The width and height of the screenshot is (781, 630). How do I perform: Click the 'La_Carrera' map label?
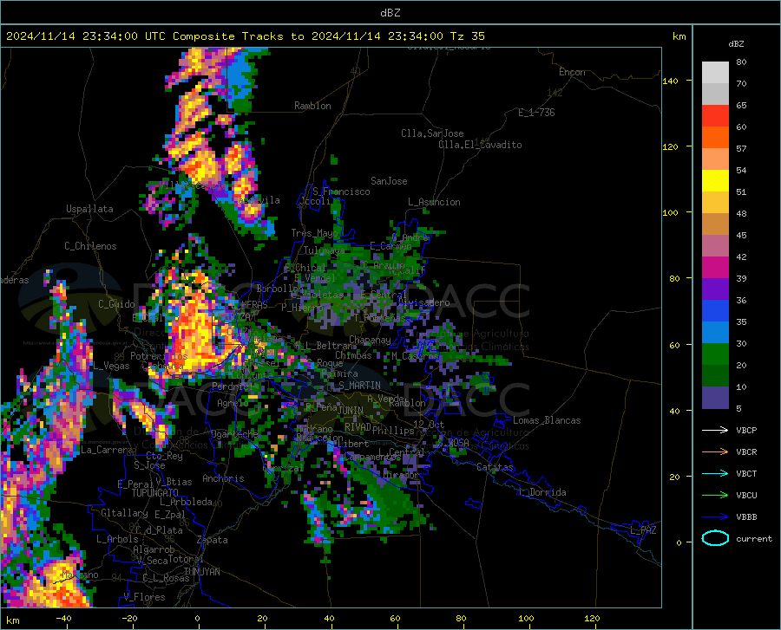tap(107, 450)
